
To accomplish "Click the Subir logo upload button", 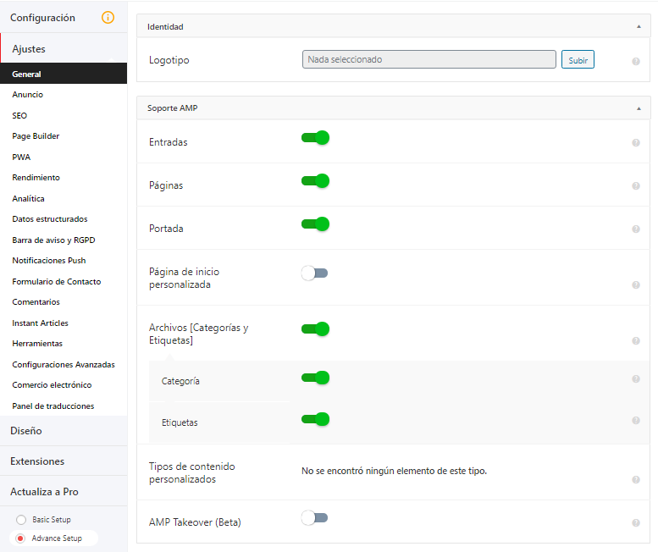I will point(578,60).
